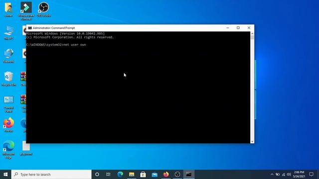Open the clock showing 2:06 PM
Screen dimensions: 319x179
tap(299, 175)
